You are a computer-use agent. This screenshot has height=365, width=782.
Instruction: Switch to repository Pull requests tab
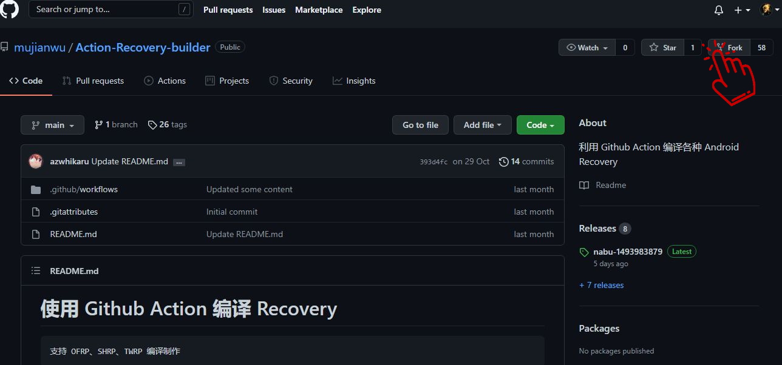93,81
